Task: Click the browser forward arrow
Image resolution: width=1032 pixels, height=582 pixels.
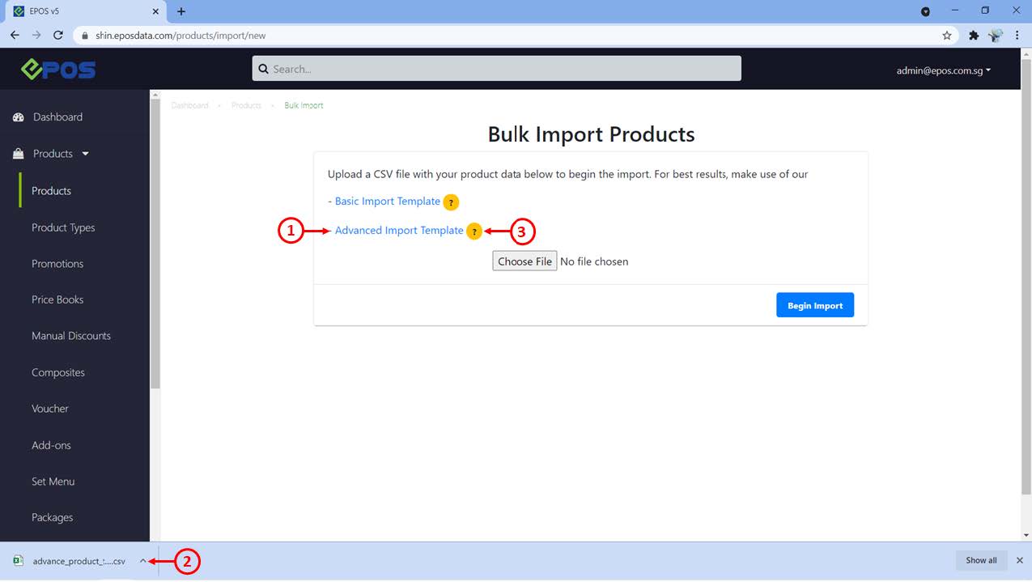Action: pyautogui.click(x=36, y=36)
